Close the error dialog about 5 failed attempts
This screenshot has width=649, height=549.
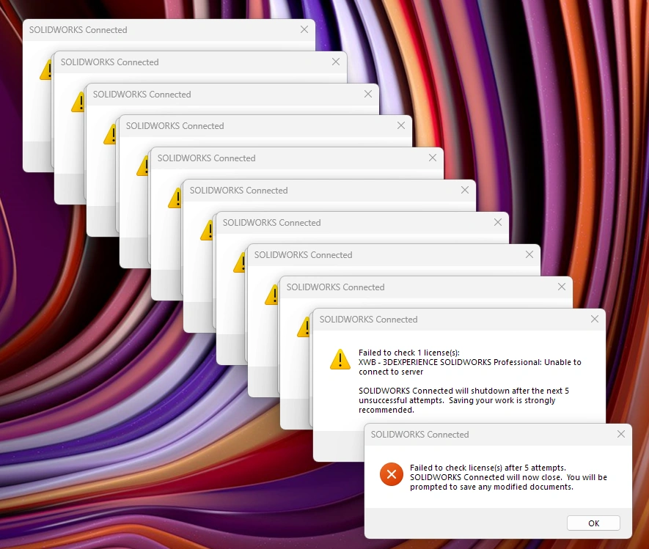tap(621, 434)
